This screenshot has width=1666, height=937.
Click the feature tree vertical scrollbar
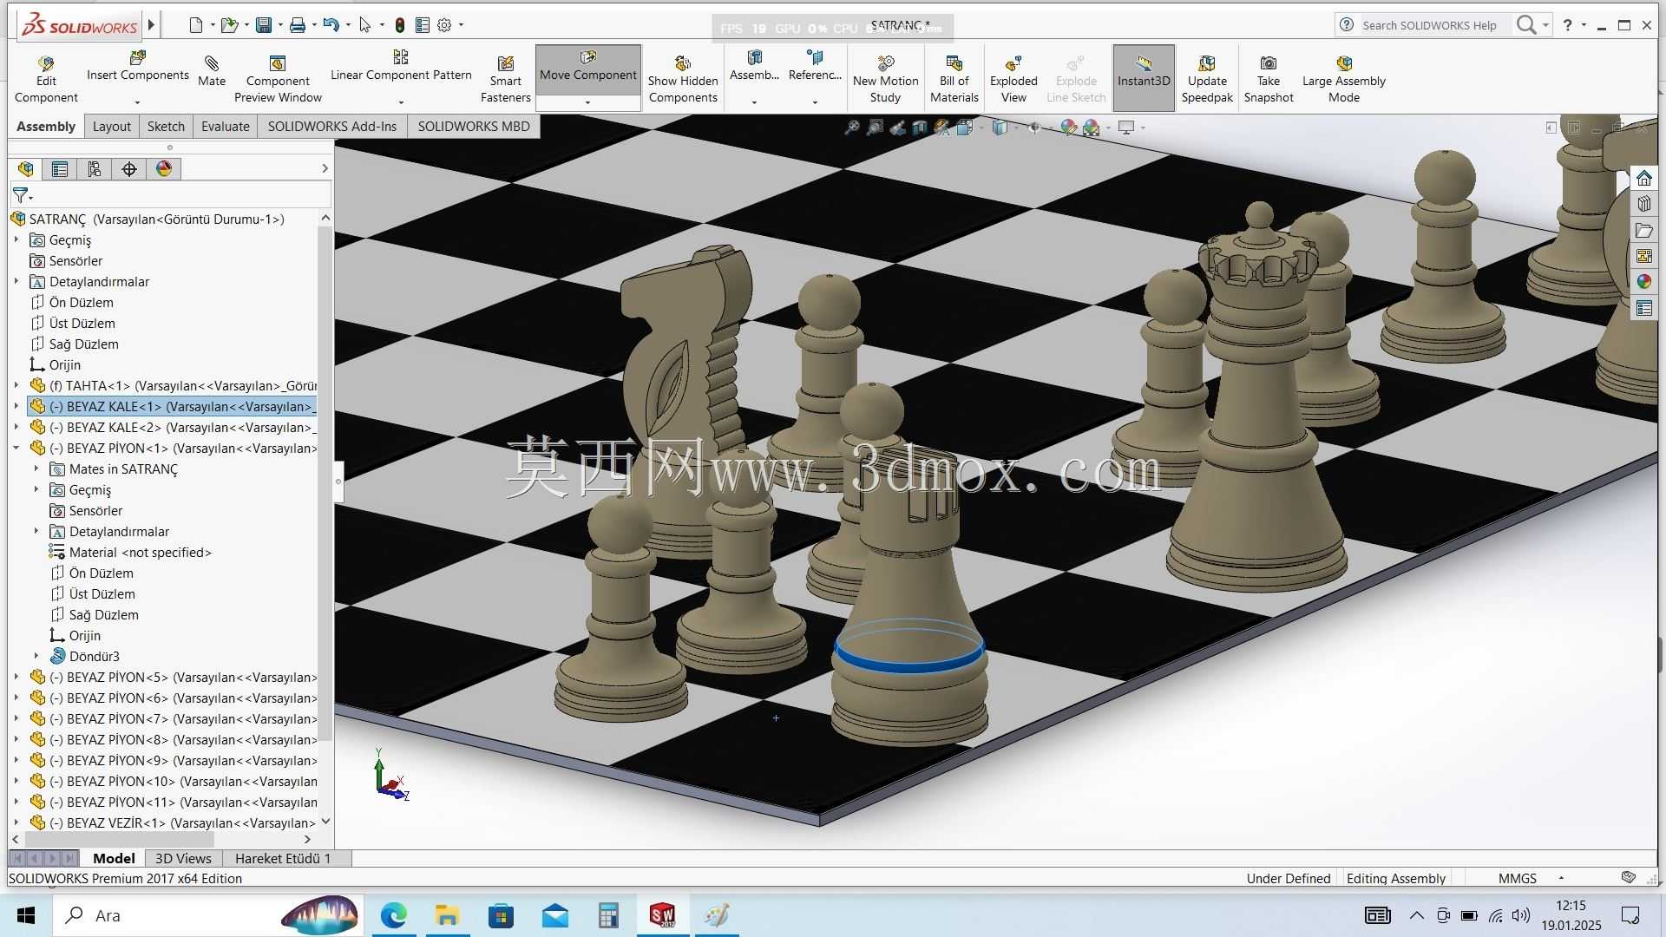click(325, 484)
